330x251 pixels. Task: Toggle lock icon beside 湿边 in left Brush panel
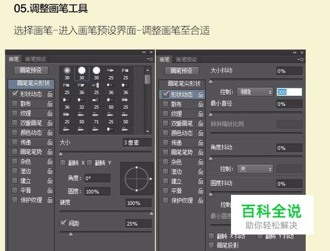pyautogui.click(x=50, y=171)
